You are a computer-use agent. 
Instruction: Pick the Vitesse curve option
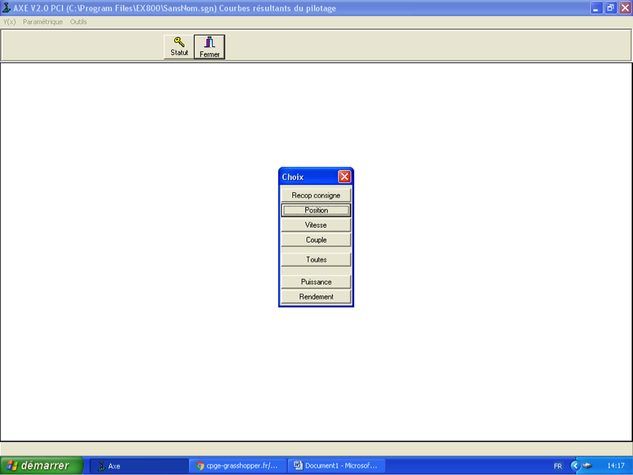pos(316,225)
